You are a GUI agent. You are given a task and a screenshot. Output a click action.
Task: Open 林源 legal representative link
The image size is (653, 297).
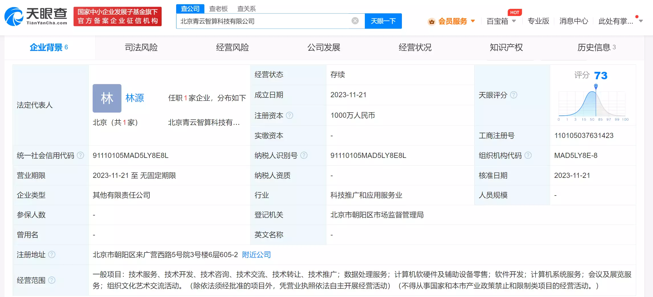pos(135,98)
